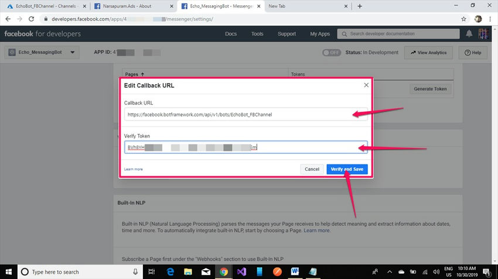Image resolution: width=498 pixels, height=279 pixels.
Task: Switch to the New Tab browser tab
Action: (277, 6)
